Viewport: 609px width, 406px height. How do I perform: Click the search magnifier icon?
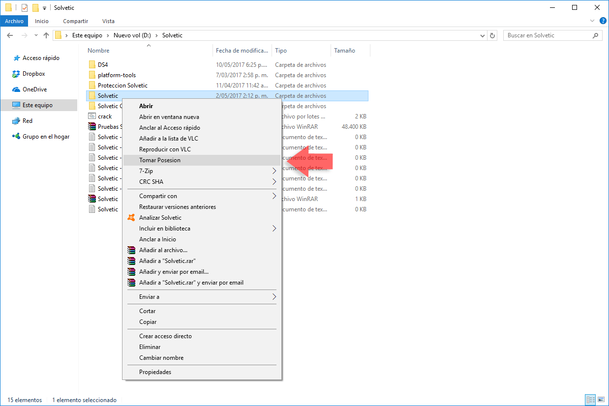coord(596,35)
